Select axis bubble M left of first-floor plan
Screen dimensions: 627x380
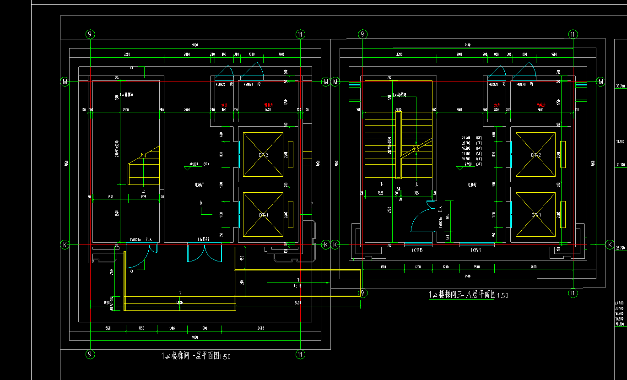coord(65,81)
